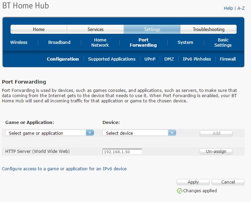Expand the Select device dropdown
Screen dimensions: 251x202
pos(139,133)
